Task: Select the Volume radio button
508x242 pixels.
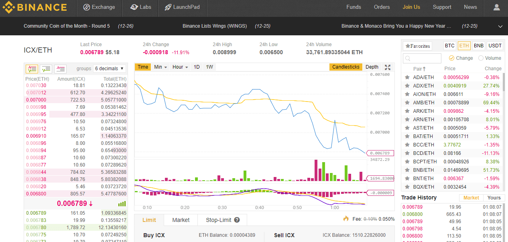Action: (x=481, y=58)
